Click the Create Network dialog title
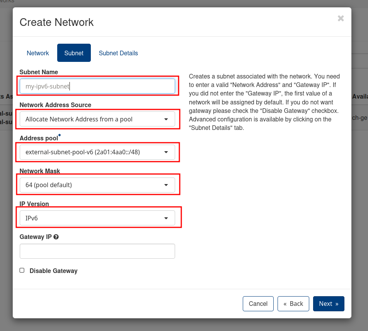368x331 pixels. (x=56, y=22)
